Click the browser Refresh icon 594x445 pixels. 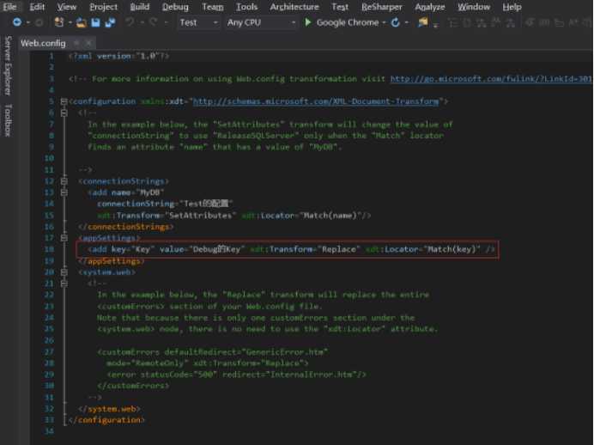[x=395, y=22]
